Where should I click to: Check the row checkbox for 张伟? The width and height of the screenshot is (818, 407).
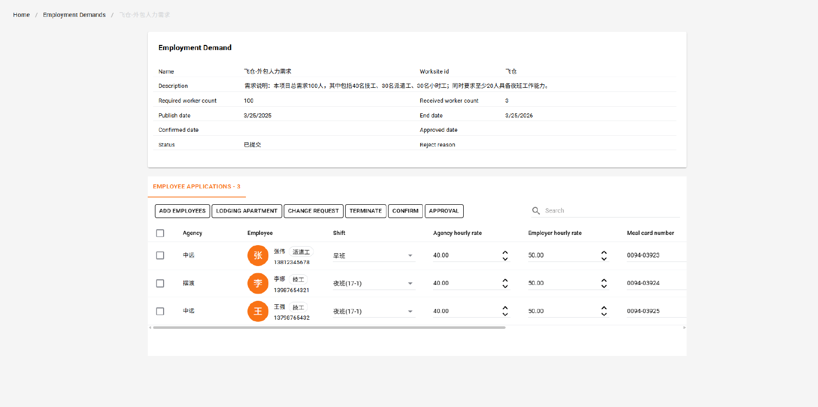(x=160, y=255)
